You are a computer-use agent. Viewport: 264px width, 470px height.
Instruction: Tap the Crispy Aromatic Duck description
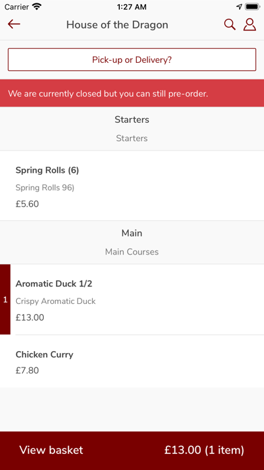click(x=56, y=301)
